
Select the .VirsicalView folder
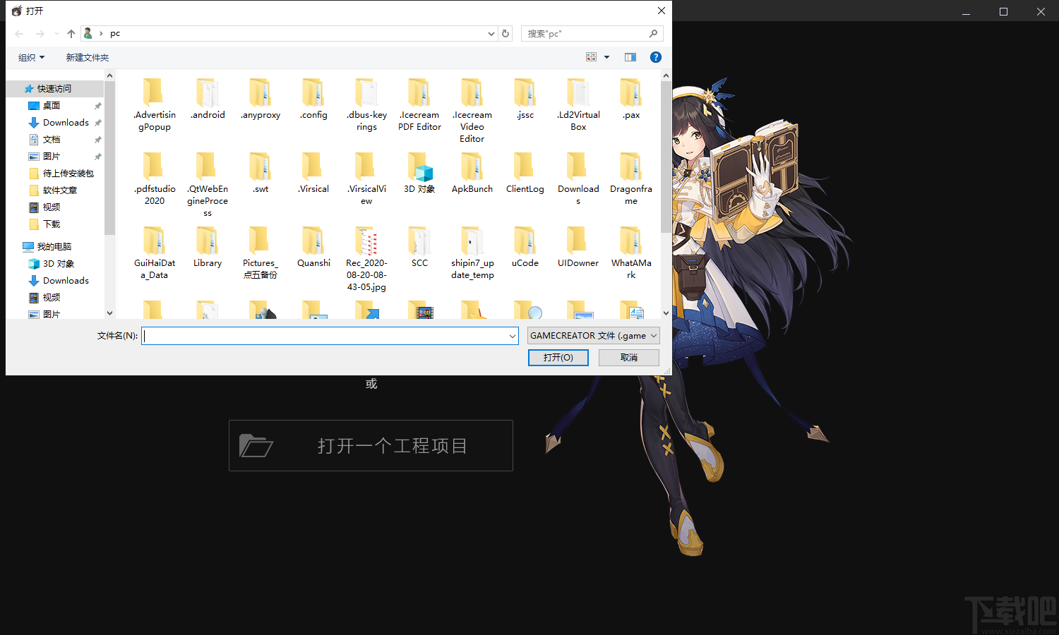[x=366, y=179]
